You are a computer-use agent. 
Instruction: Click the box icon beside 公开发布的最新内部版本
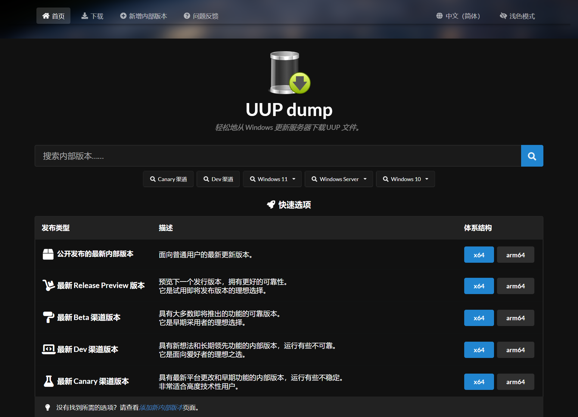pos(48,254)
